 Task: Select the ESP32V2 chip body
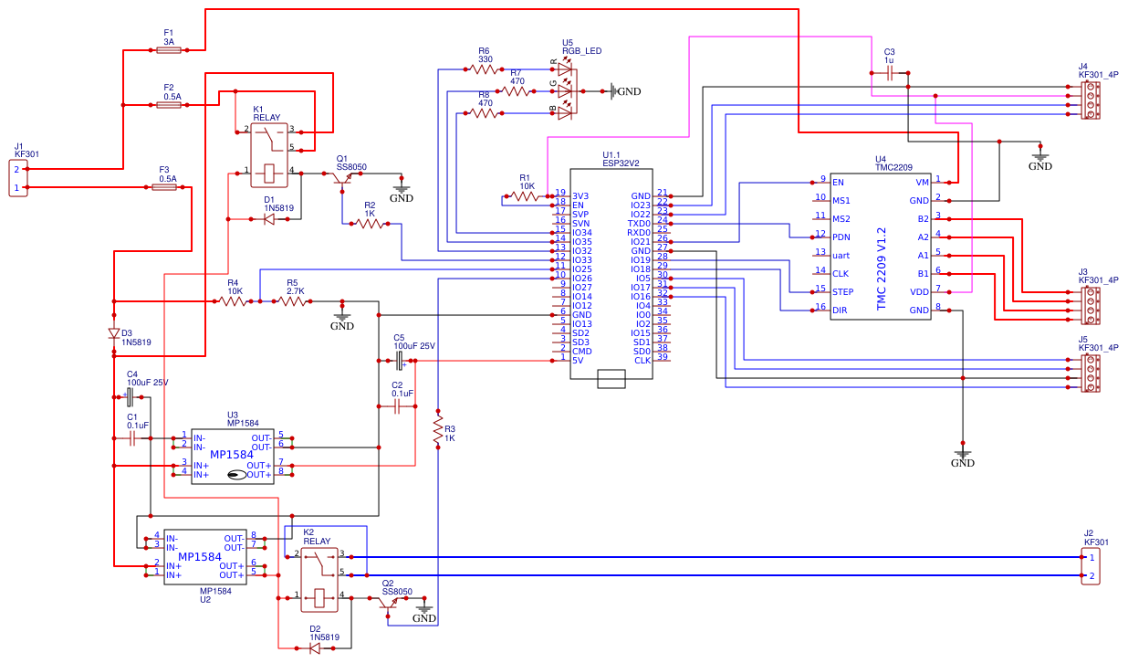[611, 274]
